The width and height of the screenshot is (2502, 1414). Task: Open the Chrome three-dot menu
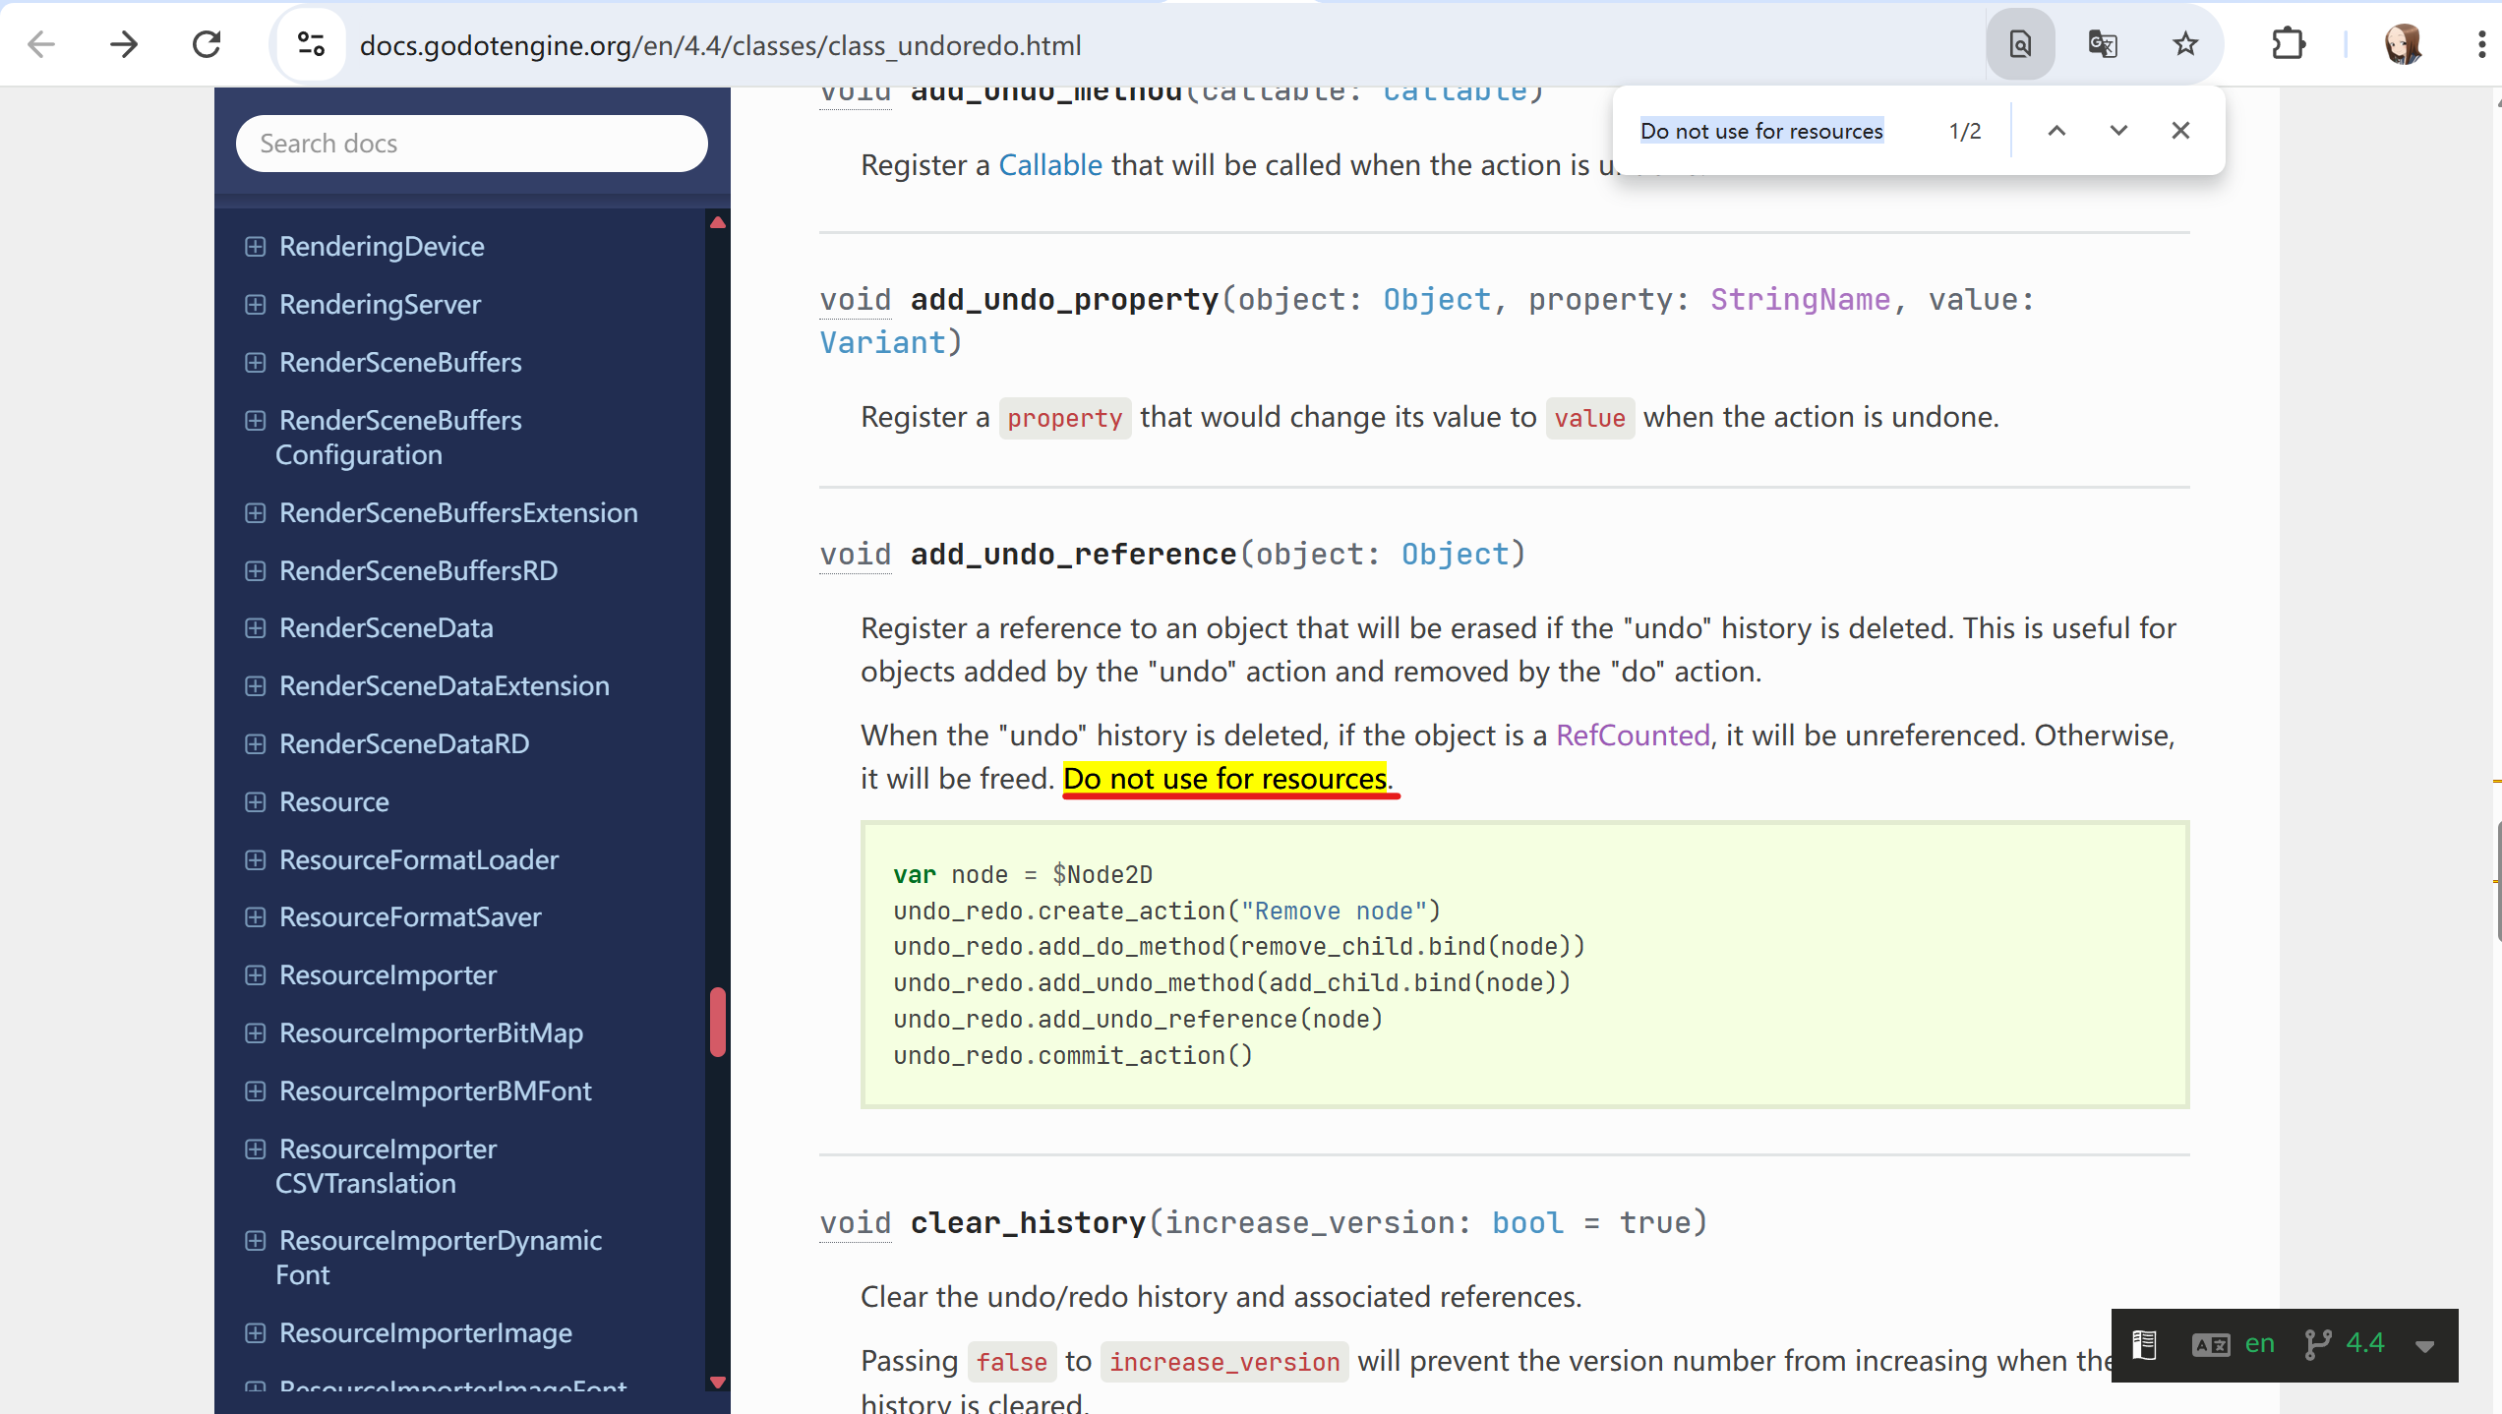point(2483,43)
